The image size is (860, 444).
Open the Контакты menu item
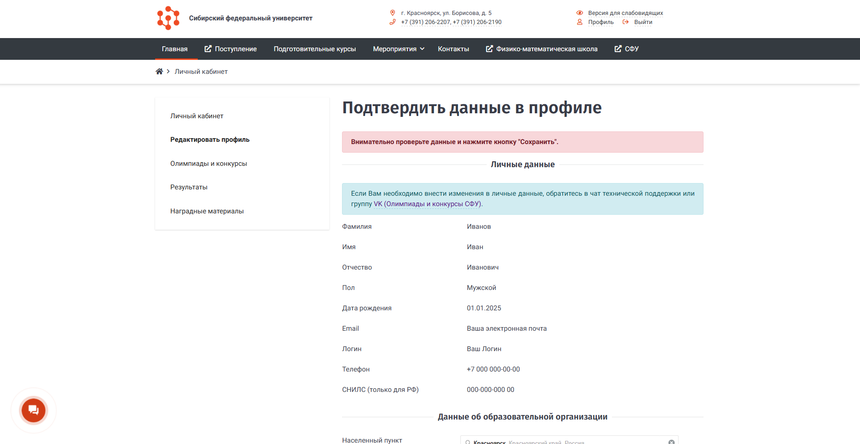[x=453, y=49]
